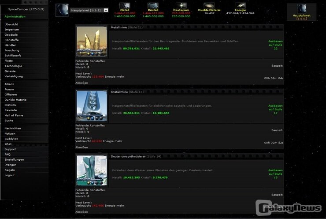Click the Dunkle Materie resource icon

[209, 5]
